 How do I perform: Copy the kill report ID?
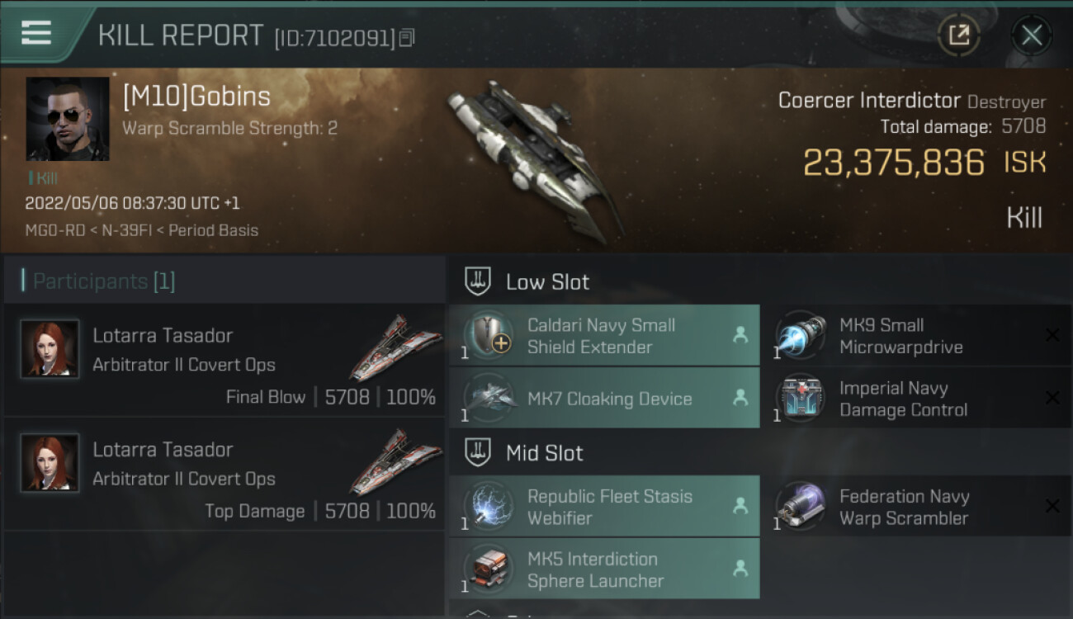click(406, 38)
